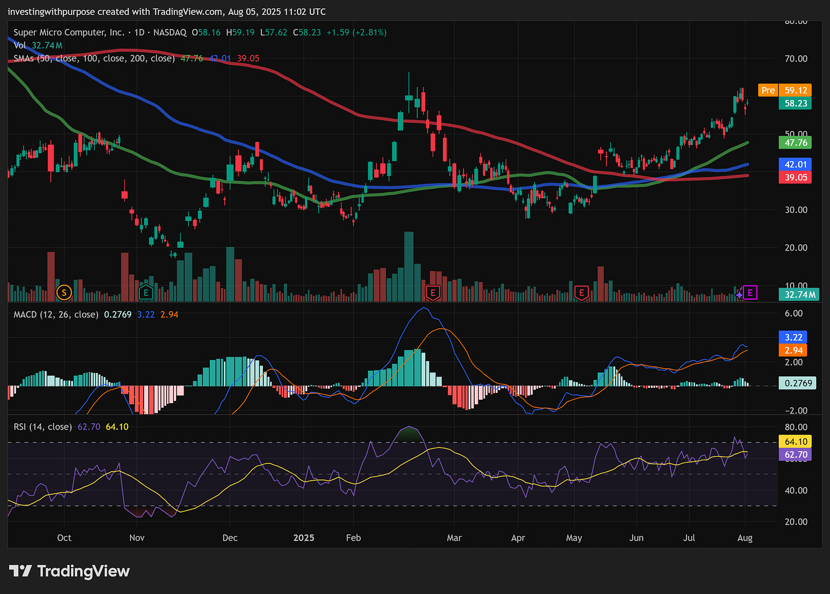Click the 0.2769 histogram label on axis
The image size is (830, 594).
click(798, 383)
